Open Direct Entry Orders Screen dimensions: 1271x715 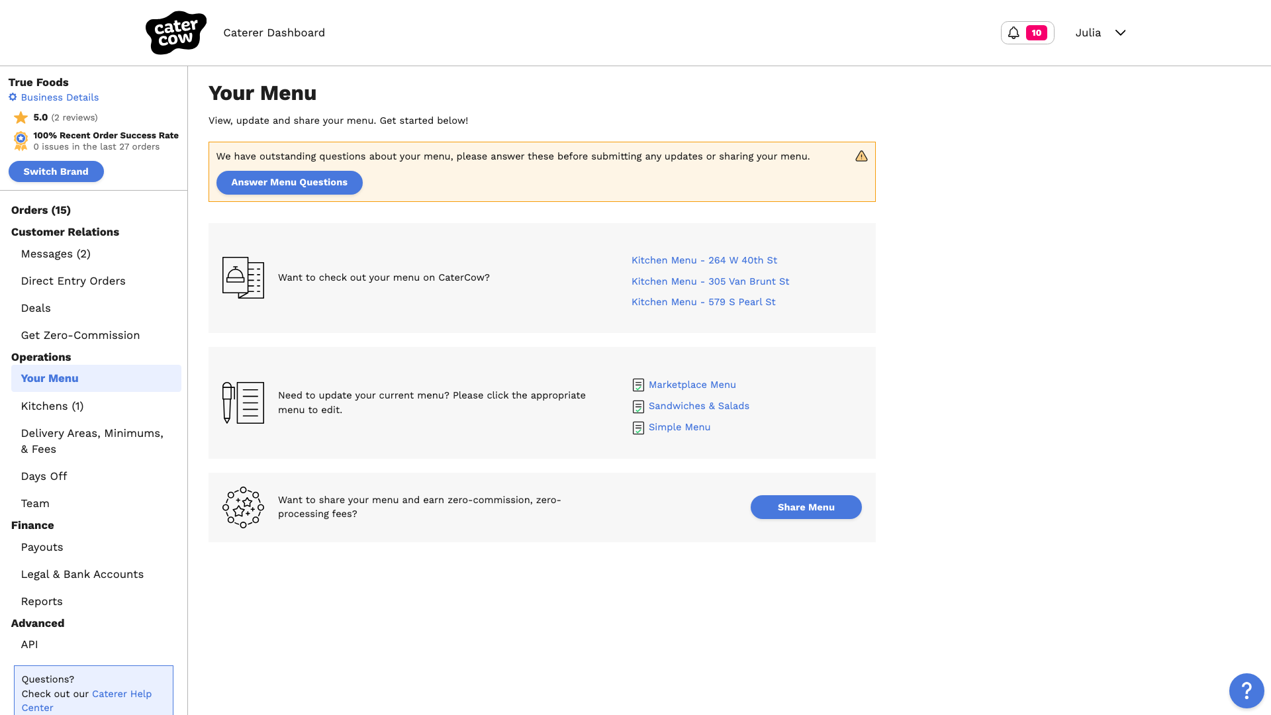coord(73,281)
